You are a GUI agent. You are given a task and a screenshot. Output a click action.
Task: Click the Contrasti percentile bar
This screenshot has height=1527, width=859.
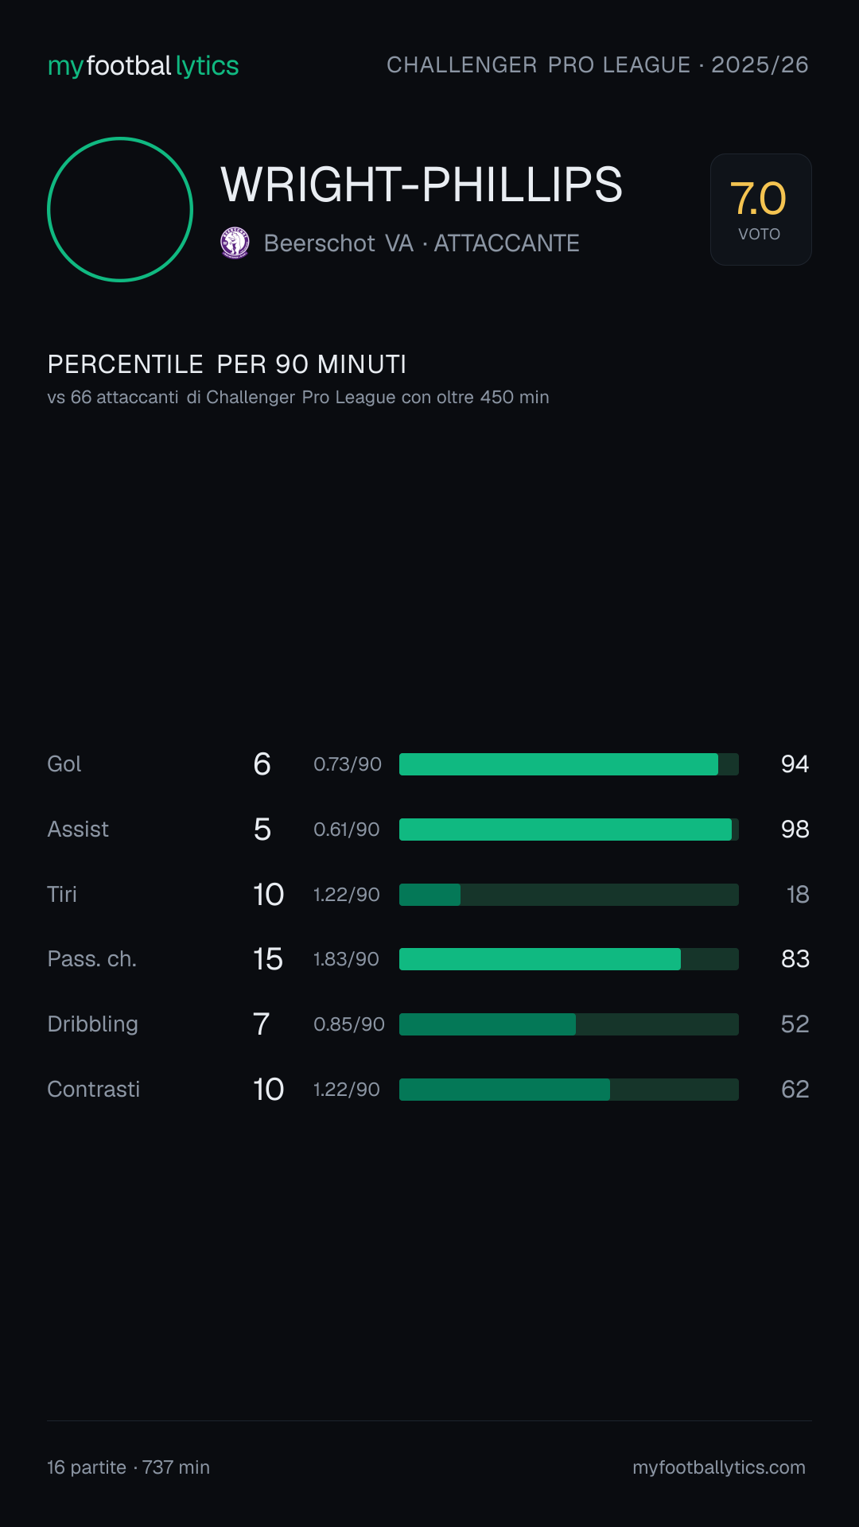click(x=569, y=1090)
